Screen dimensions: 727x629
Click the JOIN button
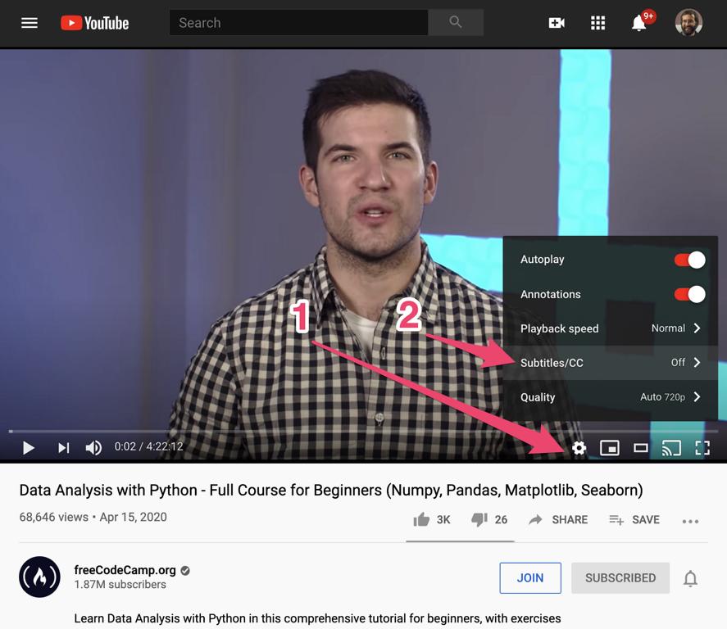click(x=530, y=578)
